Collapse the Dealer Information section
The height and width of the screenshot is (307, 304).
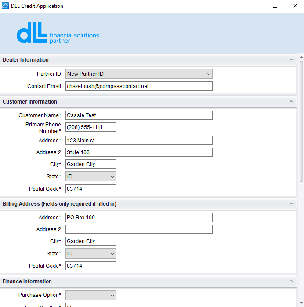(291, 59)
